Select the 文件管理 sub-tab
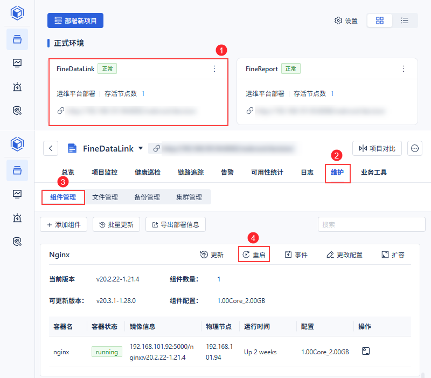431x378 pixels. 105,197
